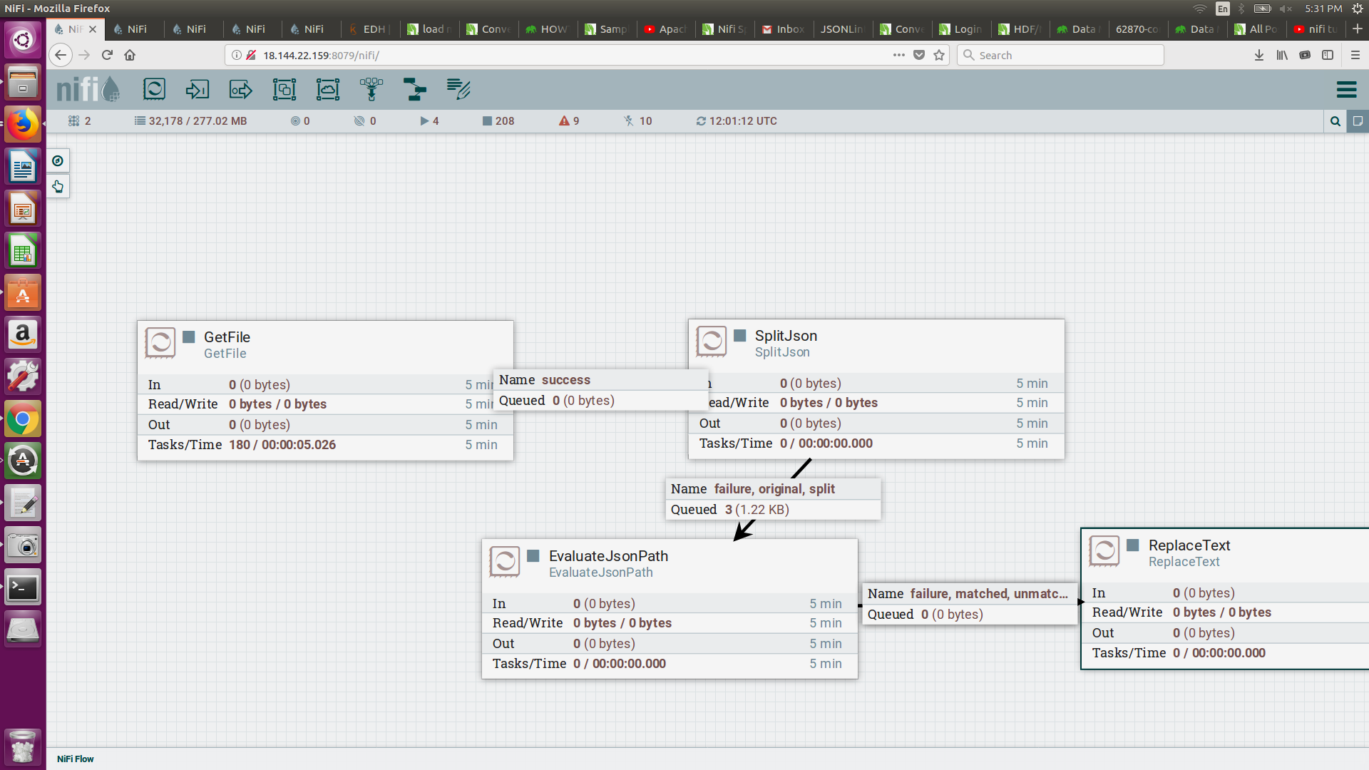The width and height of the screenshot is (1369, 770).
Task: Switch to the Inbox browser tab
Action: point(783,29)
